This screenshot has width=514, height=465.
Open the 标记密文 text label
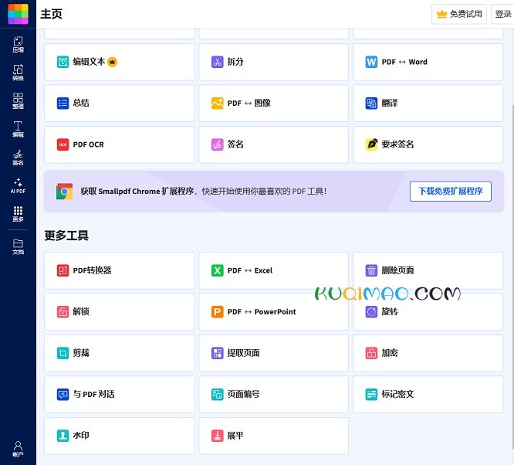[397, 394]
